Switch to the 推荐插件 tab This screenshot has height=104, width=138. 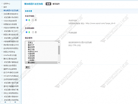pos(56,4)
